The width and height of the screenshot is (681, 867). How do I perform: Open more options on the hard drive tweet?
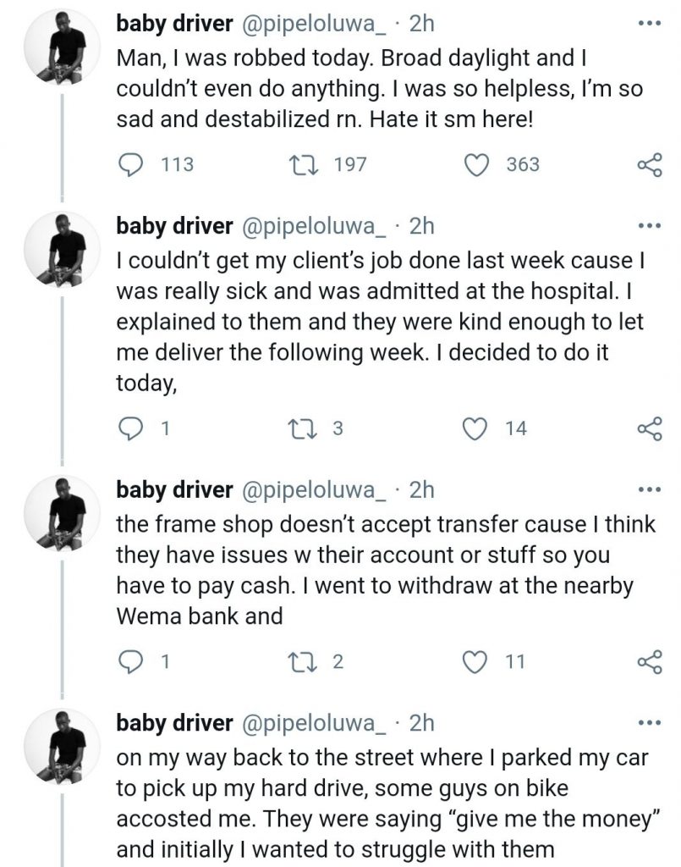[648, 724]
